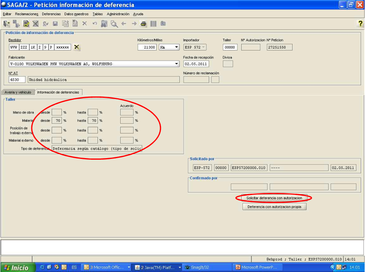Viewport: 365px width, 272px height.
Task: Expand the Km unit dropdown
Action: coord(177,47)
